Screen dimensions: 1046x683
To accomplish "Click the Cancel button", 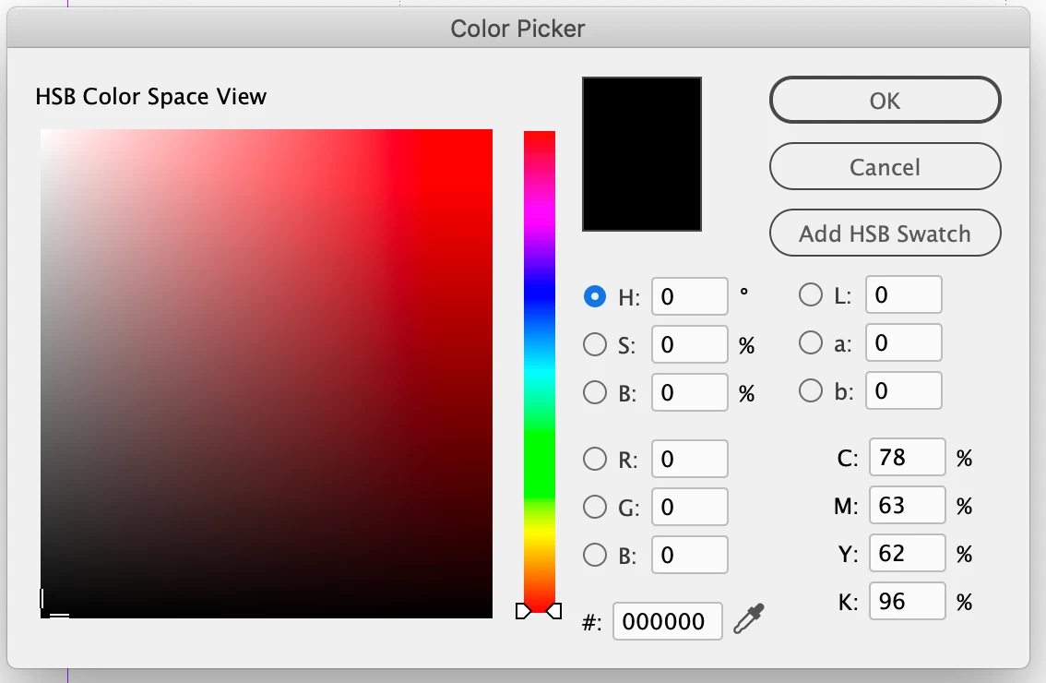I will click(886, 166).
